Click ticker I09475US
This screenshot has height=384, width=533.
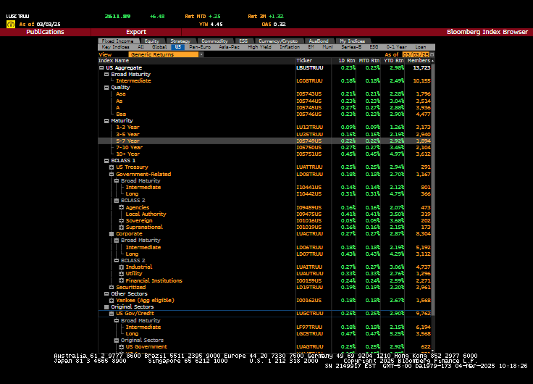pyautogui.click(x=309, y=214)
